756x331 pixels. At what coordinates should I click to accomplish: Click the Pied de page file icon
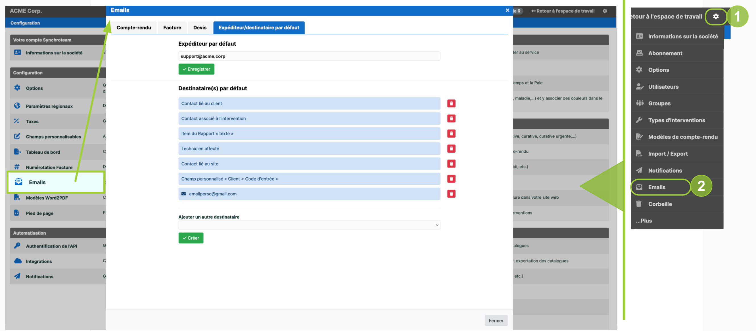17,213
